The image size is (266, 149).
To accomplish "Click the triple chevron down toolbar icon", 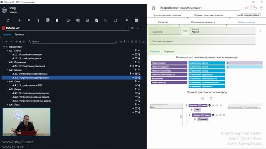I will pyautogui.click(x=38, y=20).
